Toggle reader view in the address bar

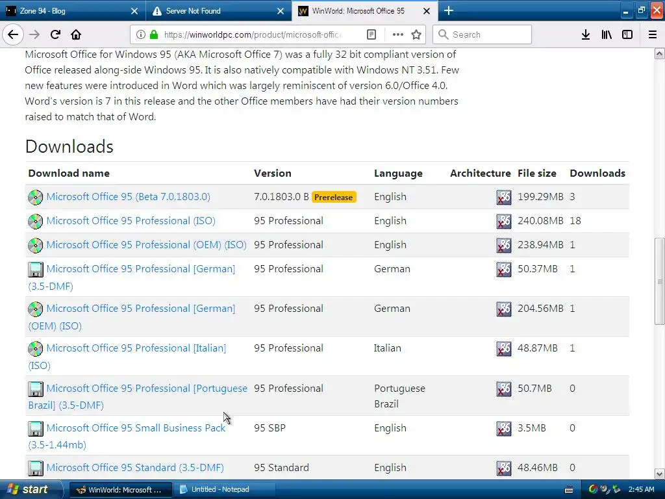click(371, 34)
